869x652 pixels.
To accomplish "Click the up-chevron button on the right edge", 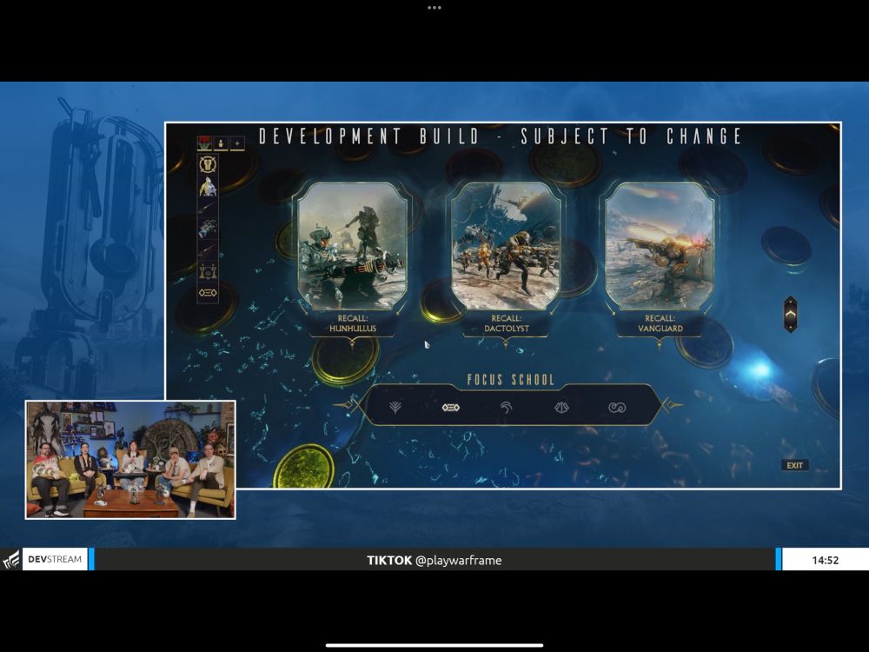I will click(790, 315).
